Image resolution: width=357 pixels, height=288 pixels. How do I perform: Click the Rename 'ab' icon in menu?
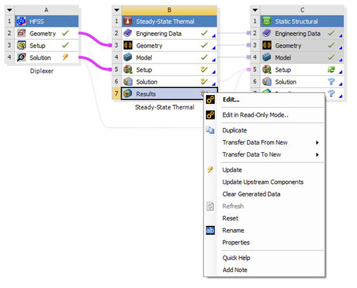point(211,230)
